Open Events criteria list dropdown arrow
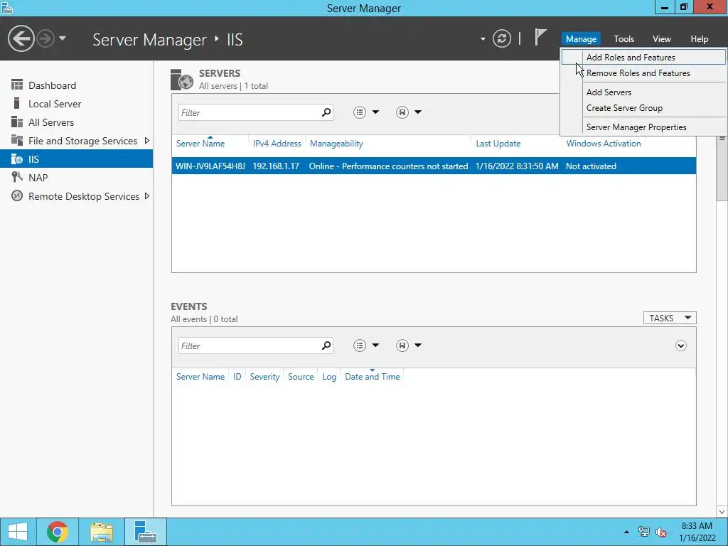 (x=375, y=345)
